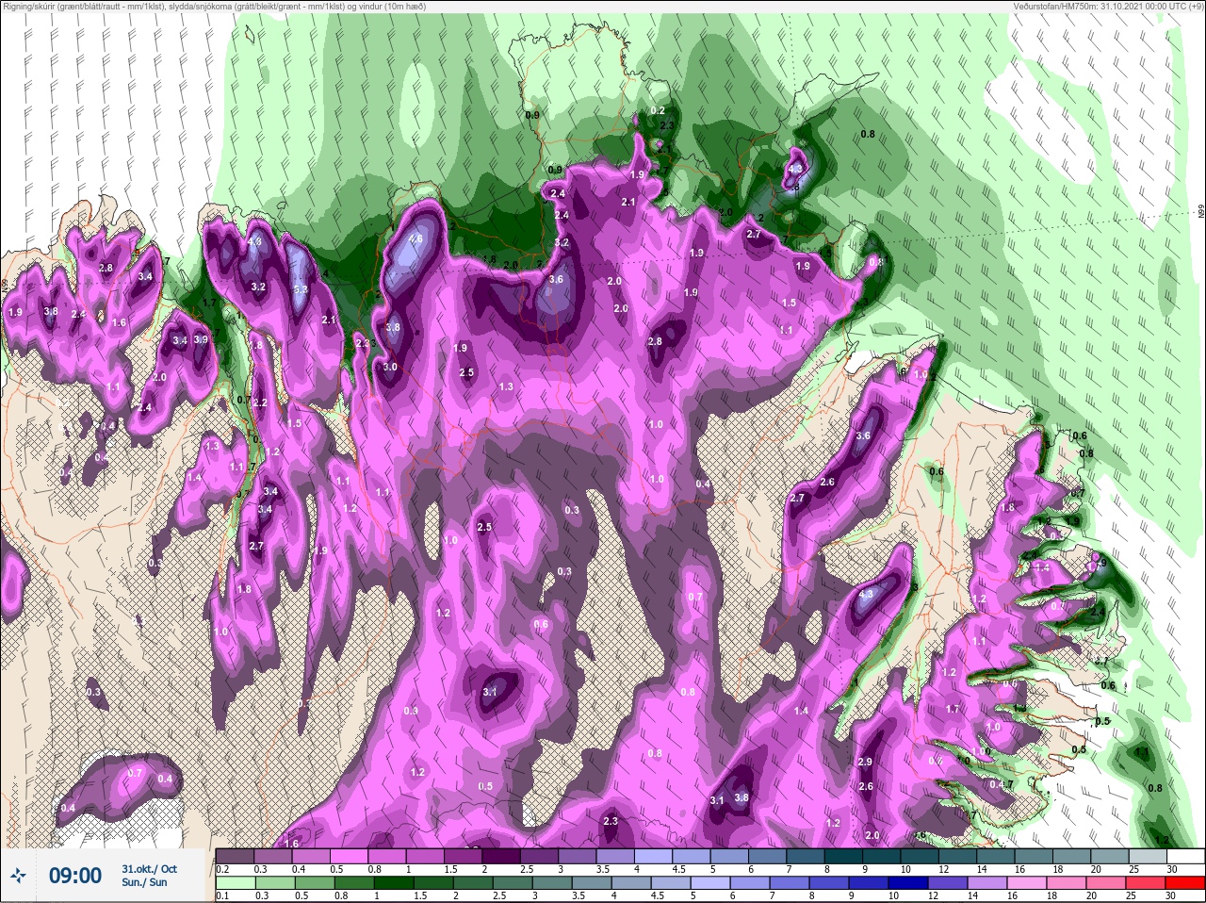Click the four-point star icon beside 09:00

pos(20,876)
